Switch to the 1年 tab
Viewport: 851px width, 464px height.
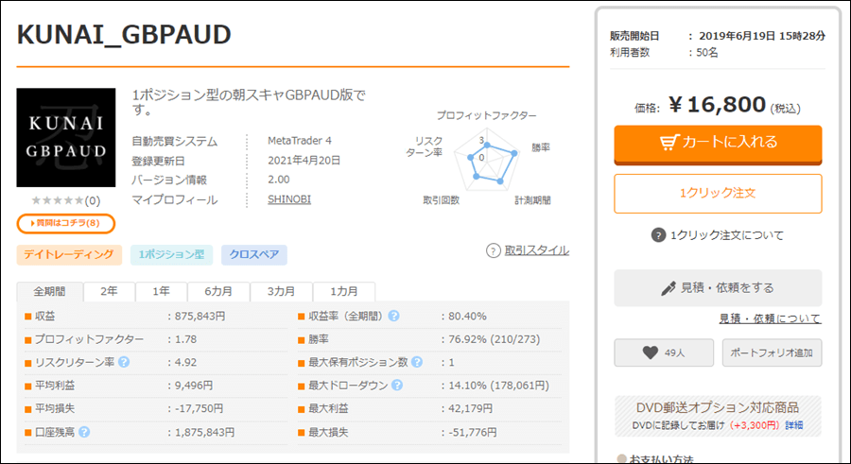(161, 291)
